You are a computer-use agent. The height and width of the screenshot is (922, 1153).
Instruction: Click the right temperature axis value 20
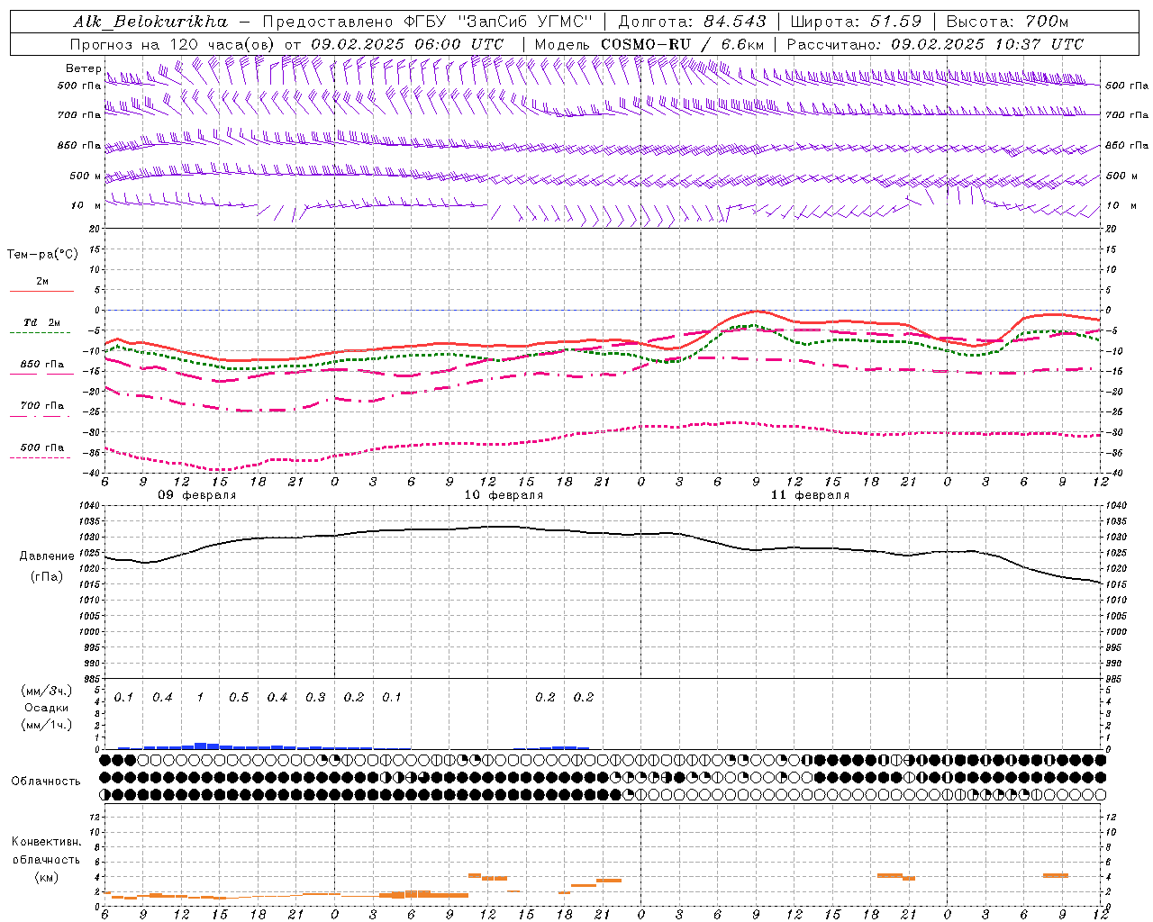pyautogui.click(x=1111, y=229)
